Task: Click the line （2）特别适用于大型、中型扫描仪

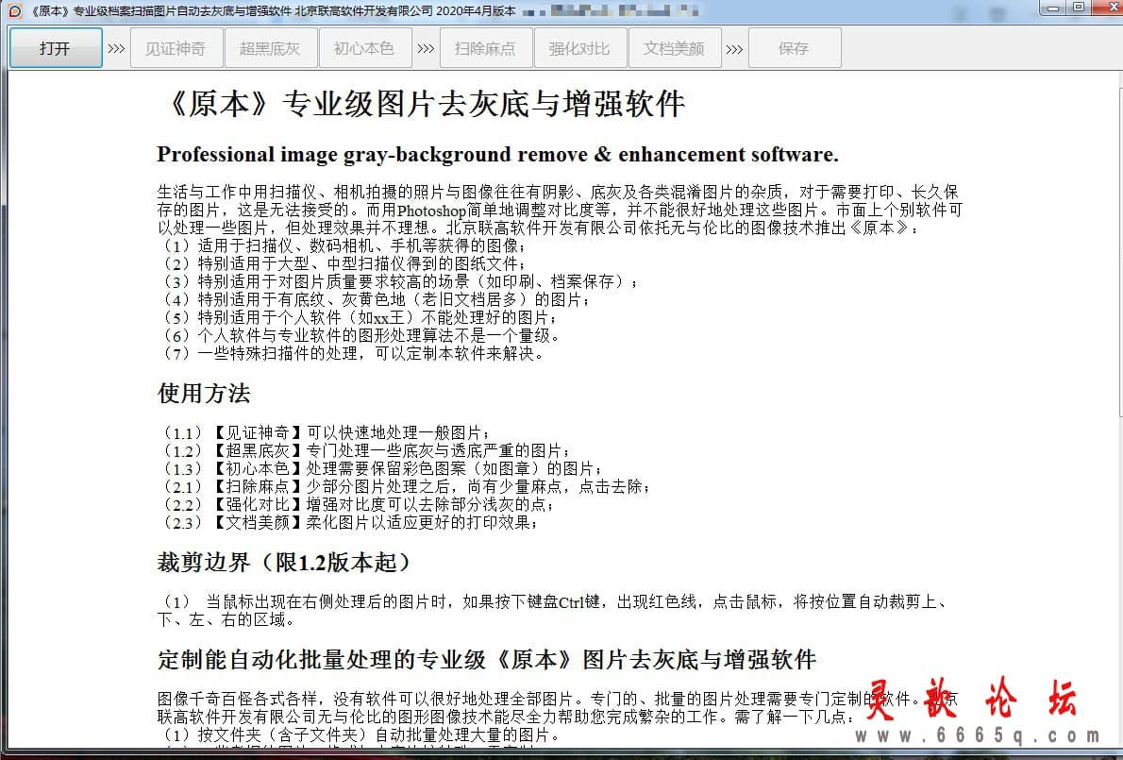Action: point(344,263)
